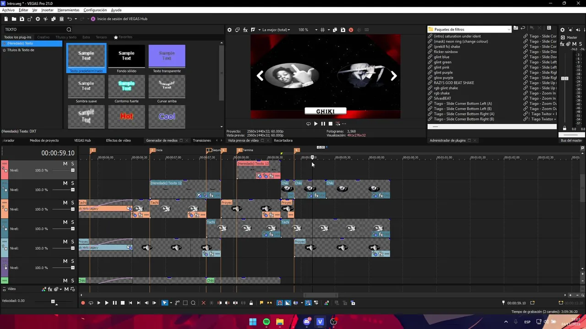
Task: Click the Undo arrow icon
Action: pos(70,19)
